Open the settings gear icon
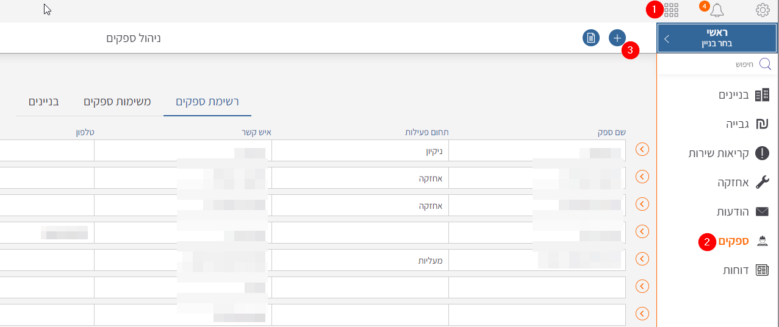 point(763,10)
